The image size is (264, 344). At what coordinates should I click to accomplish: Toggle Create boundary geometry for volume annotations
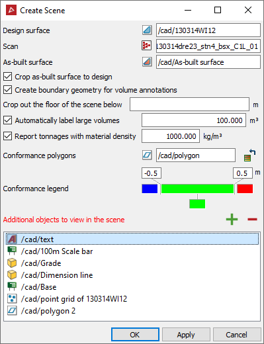click(8, 90)
